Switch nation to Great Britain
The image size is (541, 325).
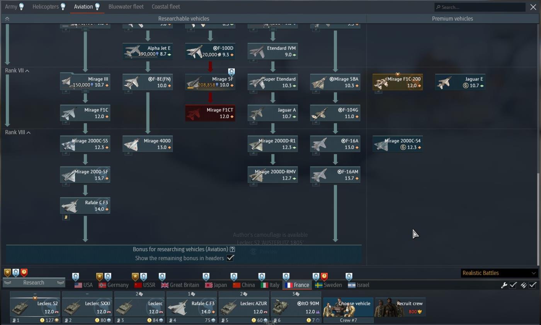180,285
